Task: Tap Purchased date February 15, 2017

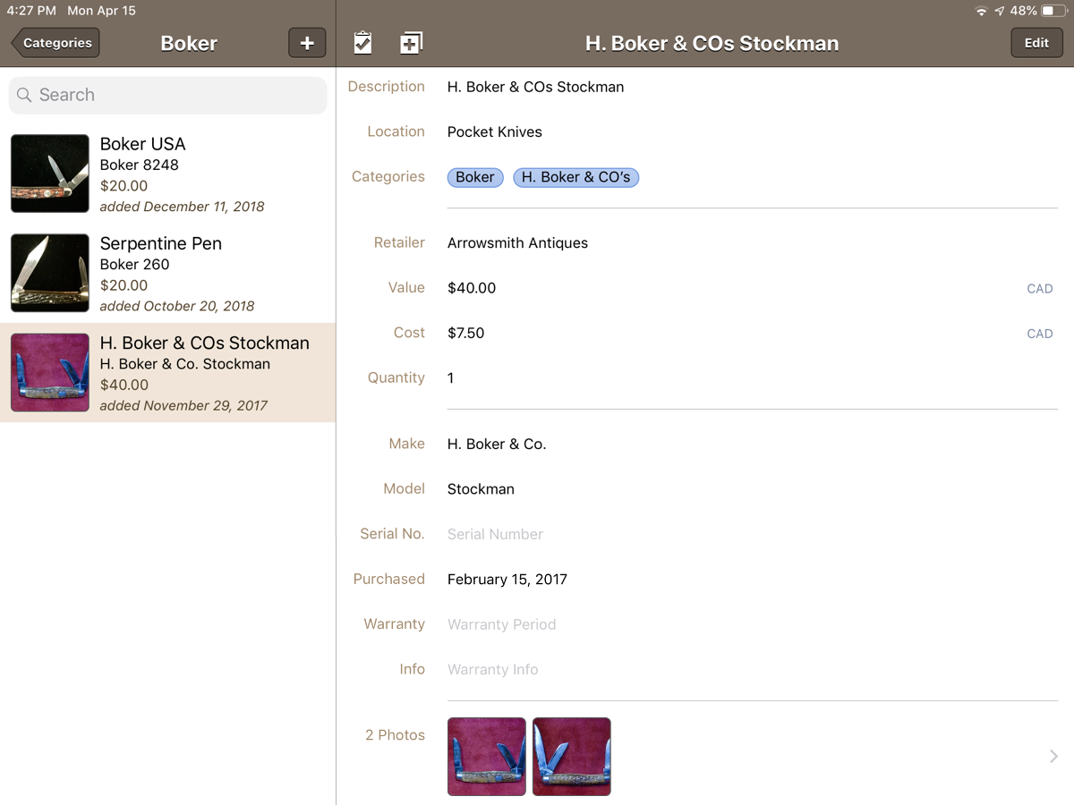Action: point(507,579)
